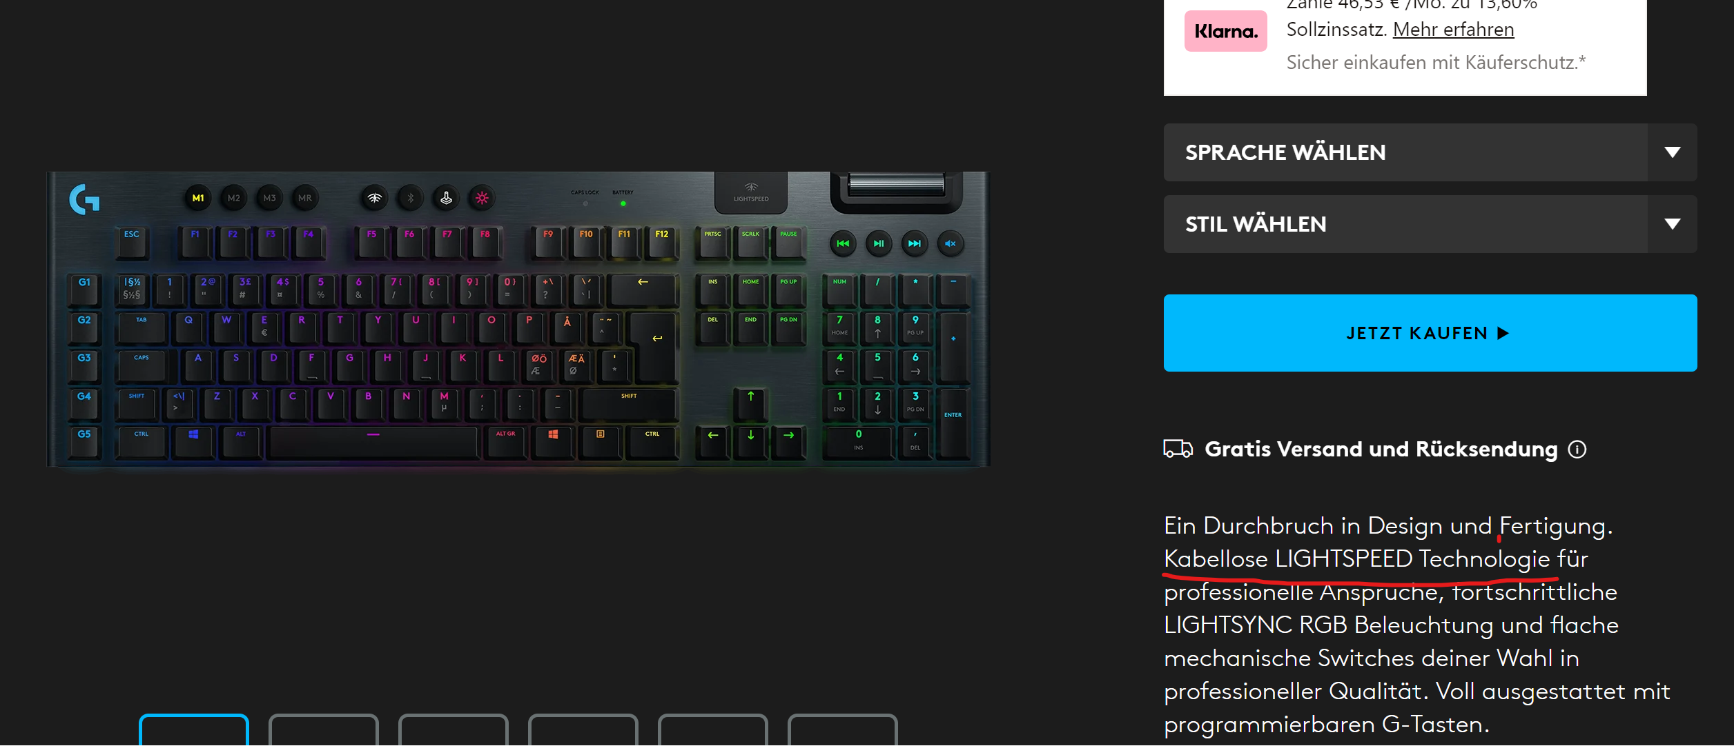This screenshot has height=746, width=1734.
Task: Click the mute media key on keyboard
Action: click(951, 243)
